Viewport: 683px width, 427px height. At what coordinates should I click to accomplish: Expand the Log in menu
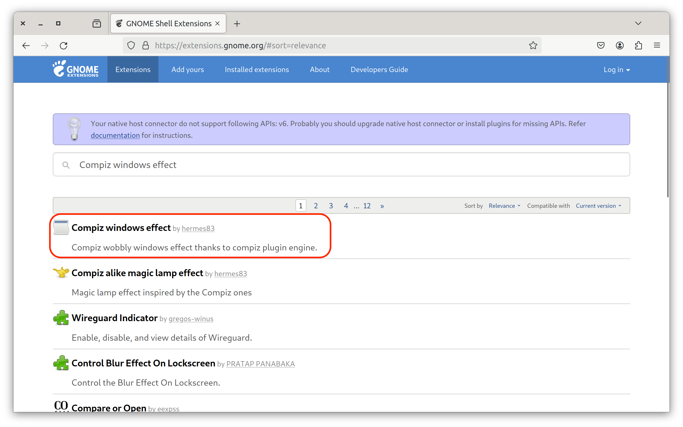pyautogui.click(x=616, y=70)
